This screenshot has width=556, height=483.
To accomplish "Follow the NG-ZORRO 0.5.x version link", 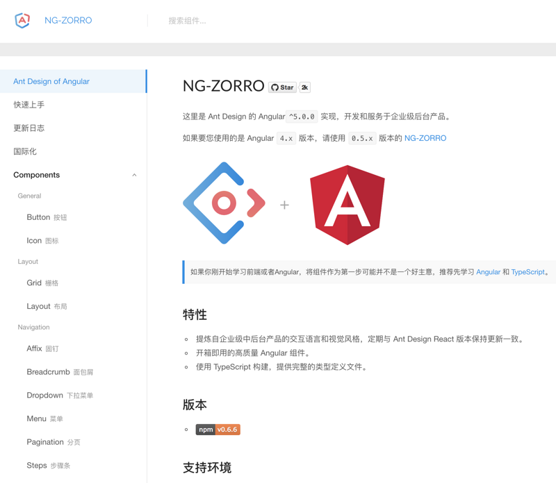I will [425, 138].
